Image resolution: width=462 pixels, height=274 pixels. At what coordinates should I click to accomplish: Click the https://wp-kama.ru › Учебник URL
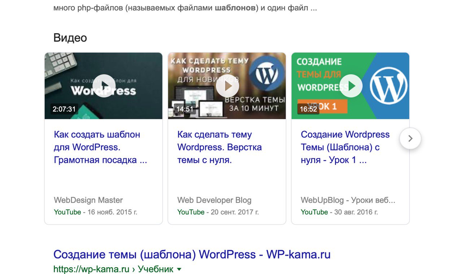click(x=113, y=269)
